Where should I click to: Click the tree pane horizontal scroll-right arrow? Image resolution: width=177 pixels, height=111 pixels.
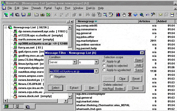click(66, 101)
